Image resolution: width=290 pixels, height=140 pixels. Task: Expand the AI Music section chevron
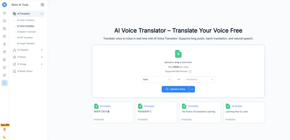(42, 57)
